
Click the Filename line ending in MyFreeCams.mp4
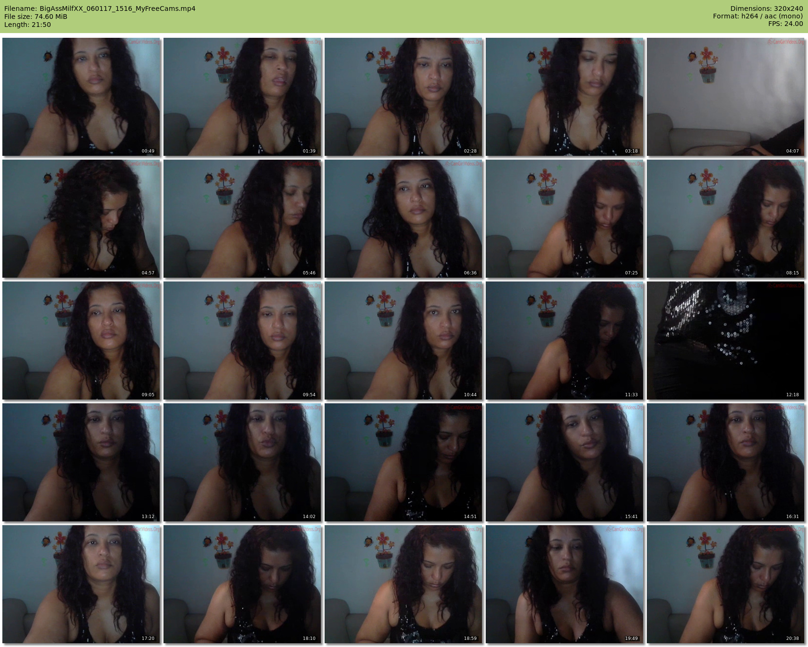pos(100,9)
